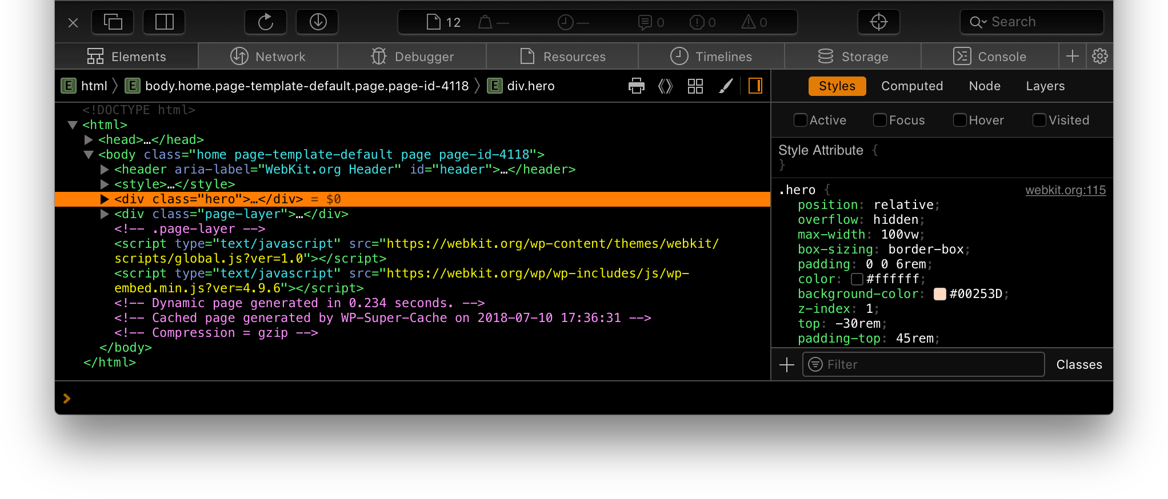Image resolution: width=1168 pixels, height=499 pixels.
Task: Toggle shadow DOM angle brackets icon
Action: [666, 86]
